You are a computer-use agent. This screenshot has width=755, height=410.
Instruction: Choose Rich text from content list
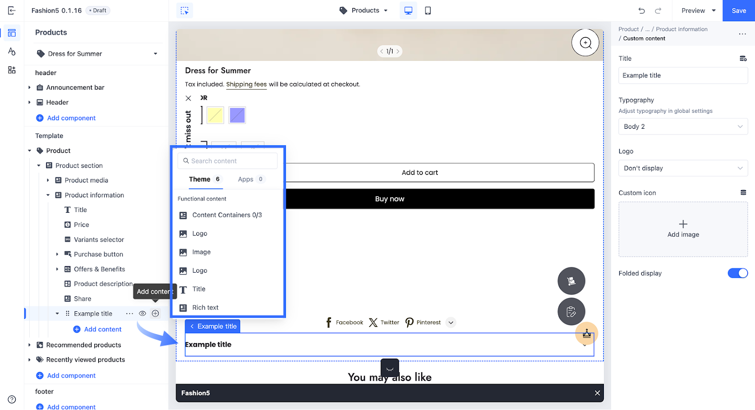[x=205, y=308]
